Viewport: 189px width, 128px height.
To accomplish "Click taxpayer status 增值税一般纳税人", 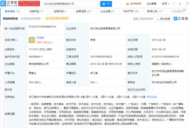I will 161,64.
